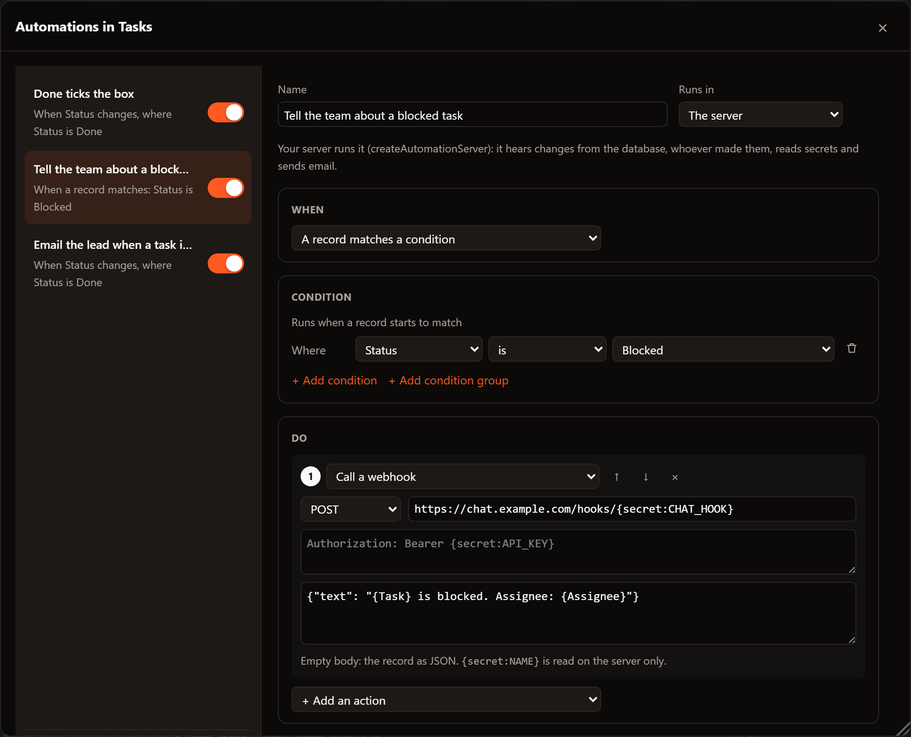
Task: Click the 'Empty body: the record as JSON' hint
Action: [x=483, y=661]
